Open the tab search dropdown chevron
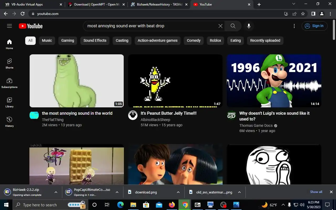336x210 pixels. point(294,4)
